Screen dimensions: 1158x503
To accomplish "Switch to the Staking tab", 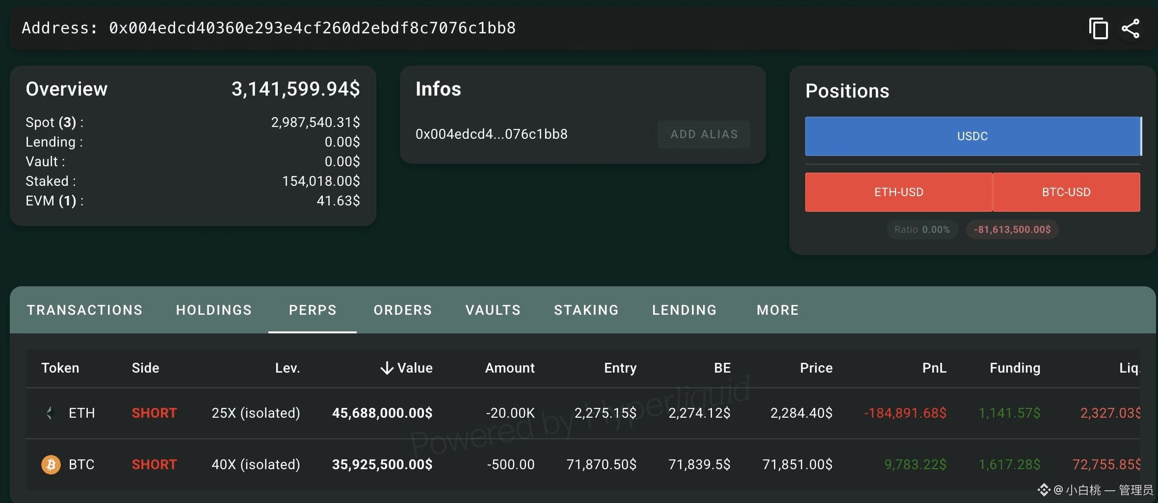I will [x=586, y=310].
